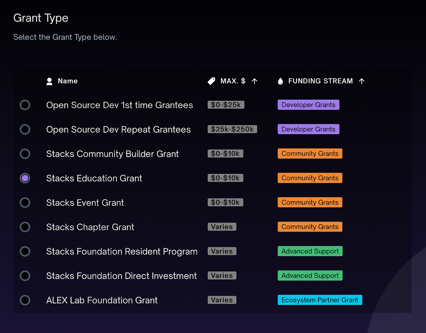Click the FUNDING STREAM column header text
The image size is (426, 333).
click(320, 81)
